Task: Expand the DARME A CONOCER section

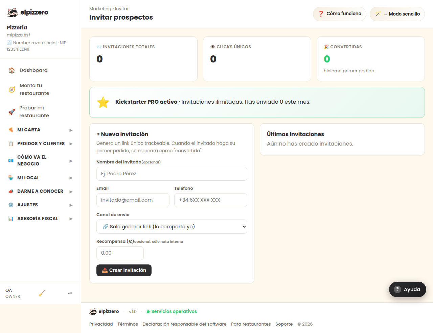Action: (x=41, y=191)
